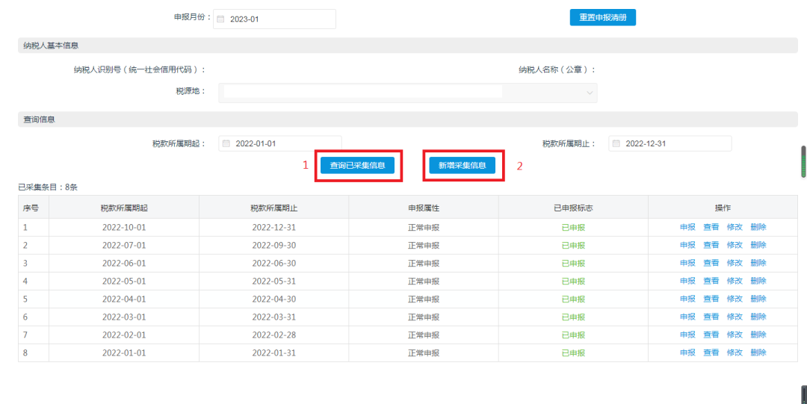This screenshot has width=807, height=404.
Task: Focus the 税款所属期止 date field 2022-12-31
Action: [670, 143]
